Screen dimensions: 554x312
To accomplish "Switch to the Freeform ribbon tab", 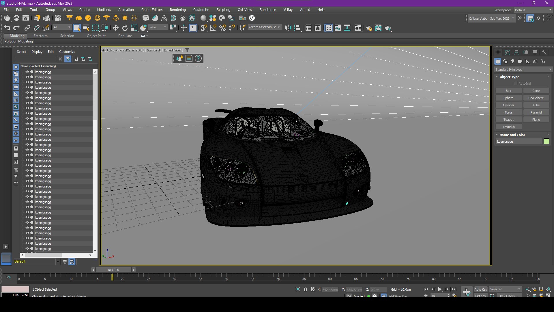I will click(41, 36).
